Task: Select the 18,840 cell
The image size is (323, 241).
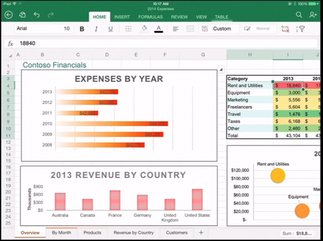Action: click(x=288, y=85)
